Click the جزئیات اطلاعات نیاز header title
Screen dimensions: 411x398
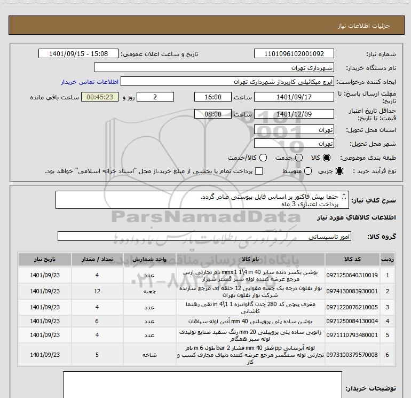364,26
